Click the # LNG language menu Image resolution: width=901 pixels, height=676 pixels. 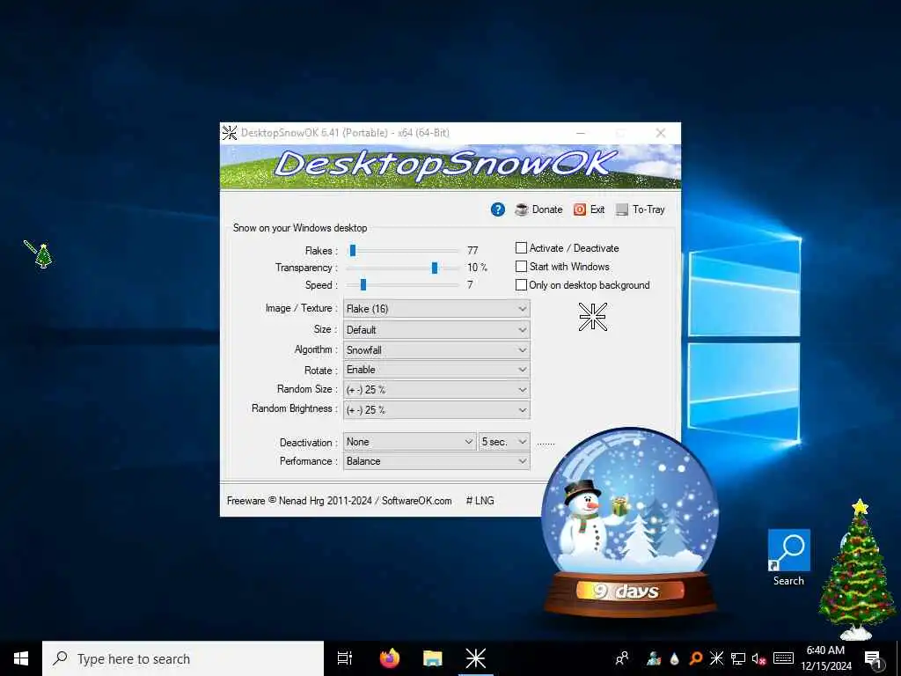(x=480, y=501)
